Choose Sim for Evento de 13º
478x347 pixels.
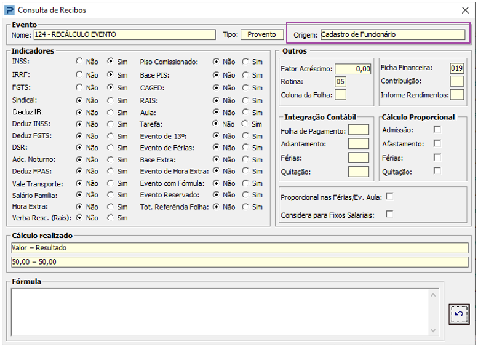[245, 136]
